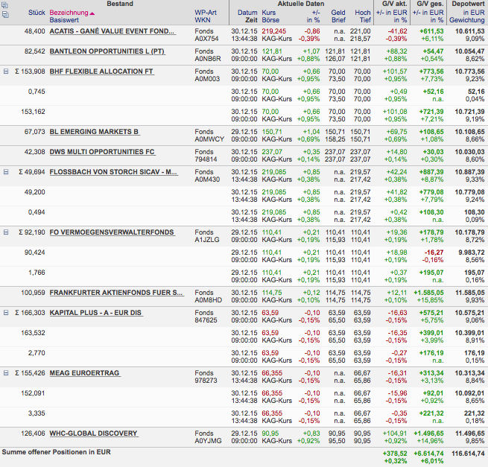Select WKN A0M8HD text
This screenshot has width=488, height=467.
208,300
